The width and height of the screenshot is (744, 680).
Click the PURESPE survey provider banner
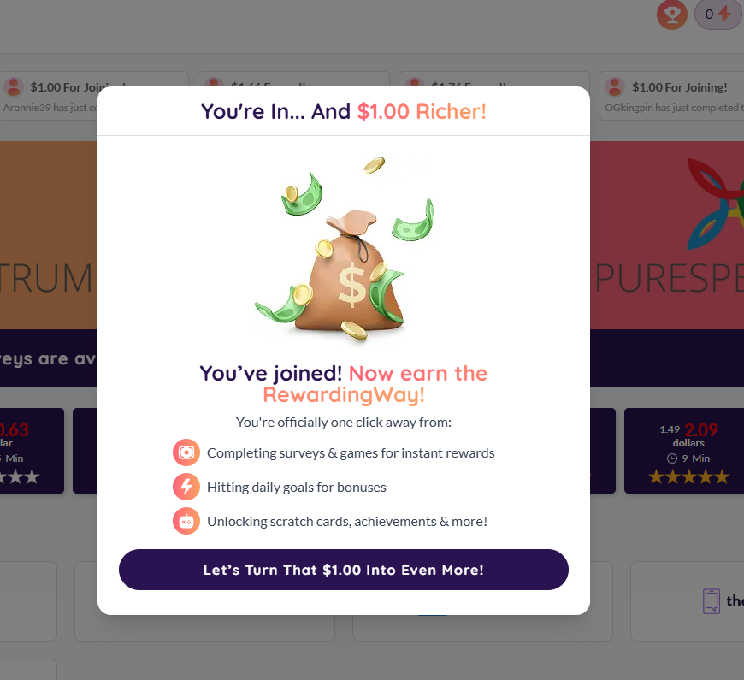(x=667, y=235)
